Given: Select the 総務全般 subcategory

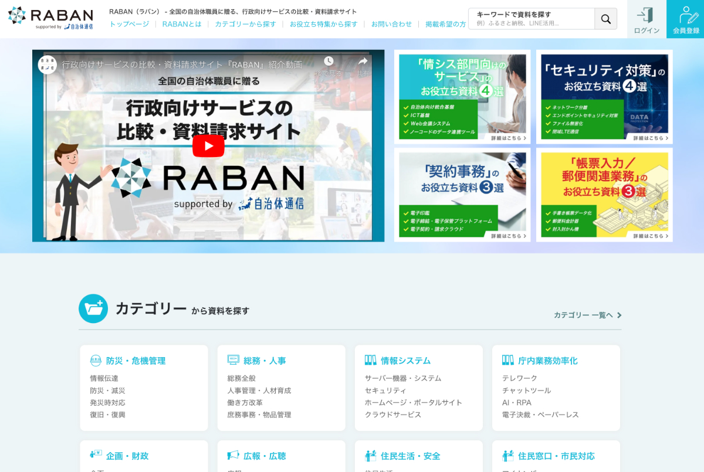Looking at the screenshot, I should (241, 378).
